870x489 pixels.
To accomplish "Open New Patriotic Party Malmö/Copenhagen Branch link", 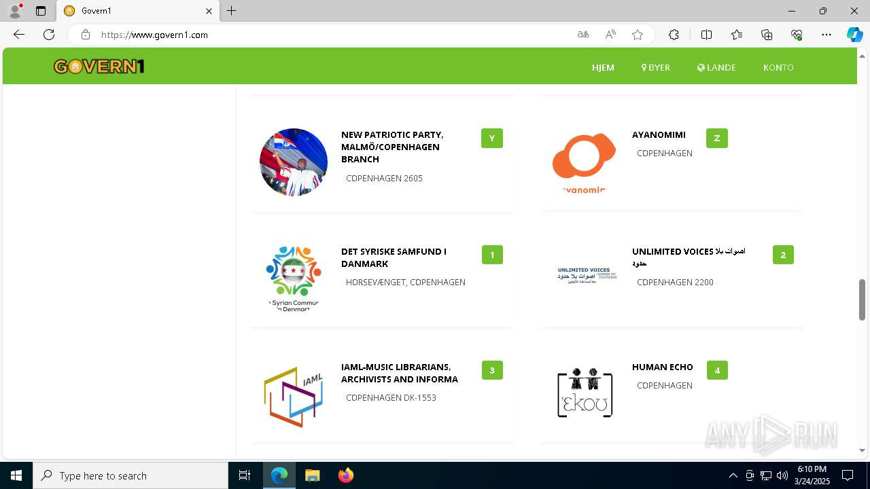I will click(392, 147).
